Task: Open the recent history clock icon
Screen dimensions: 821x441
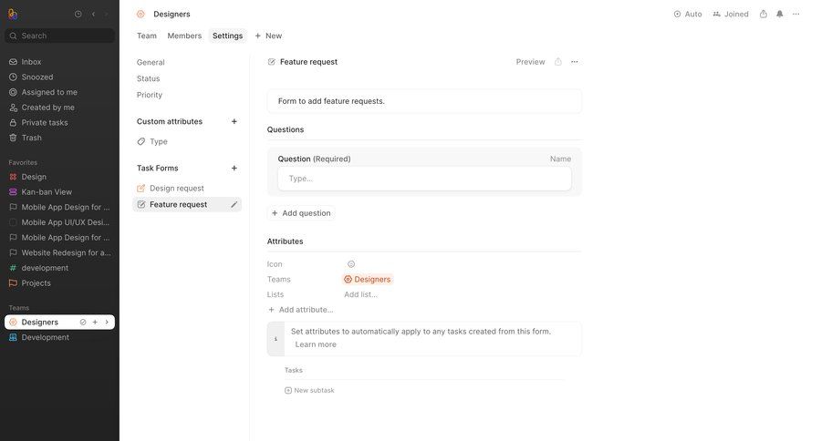Action: tap(78, 15)
